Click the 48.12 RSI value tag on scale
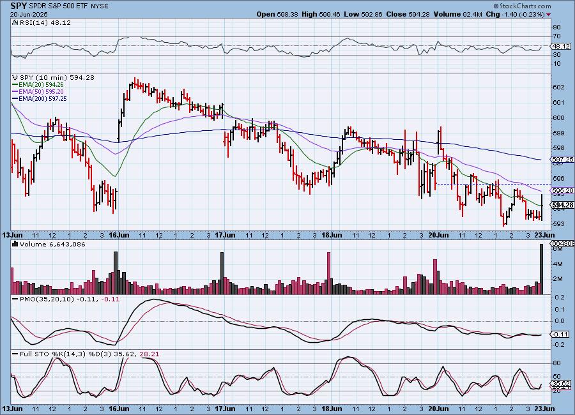 pos(562,46)
